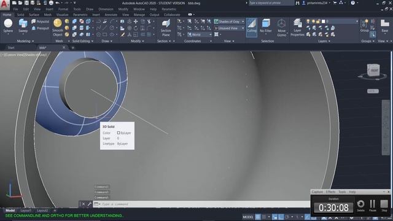Add a new drawing tab with plus

tap(73, 47)
